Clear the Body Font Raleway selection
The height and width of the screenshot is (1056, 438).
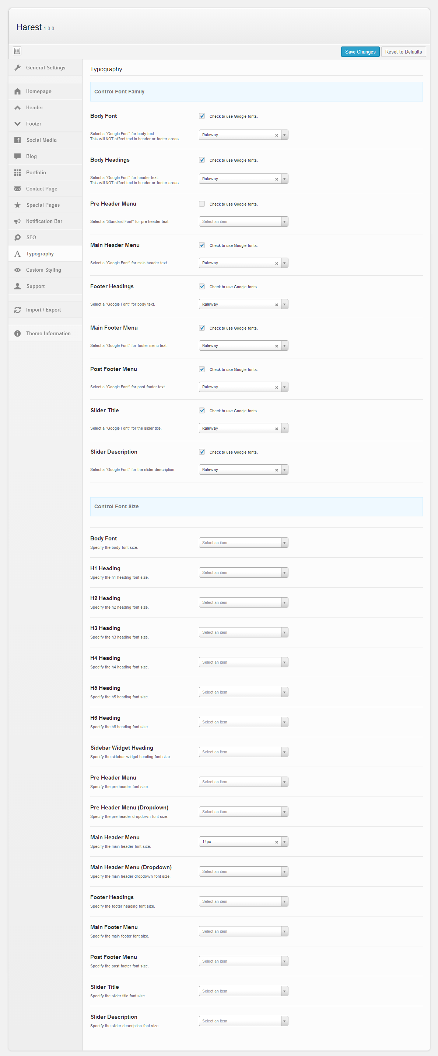pos(276,135)
